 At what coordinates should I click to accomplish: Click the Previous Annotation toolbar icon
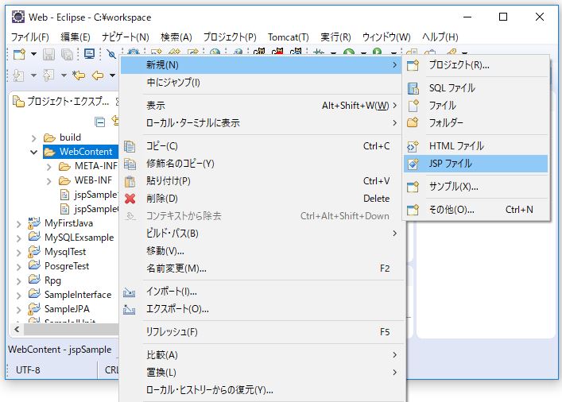pyautogui.click(x=48, y=75)
